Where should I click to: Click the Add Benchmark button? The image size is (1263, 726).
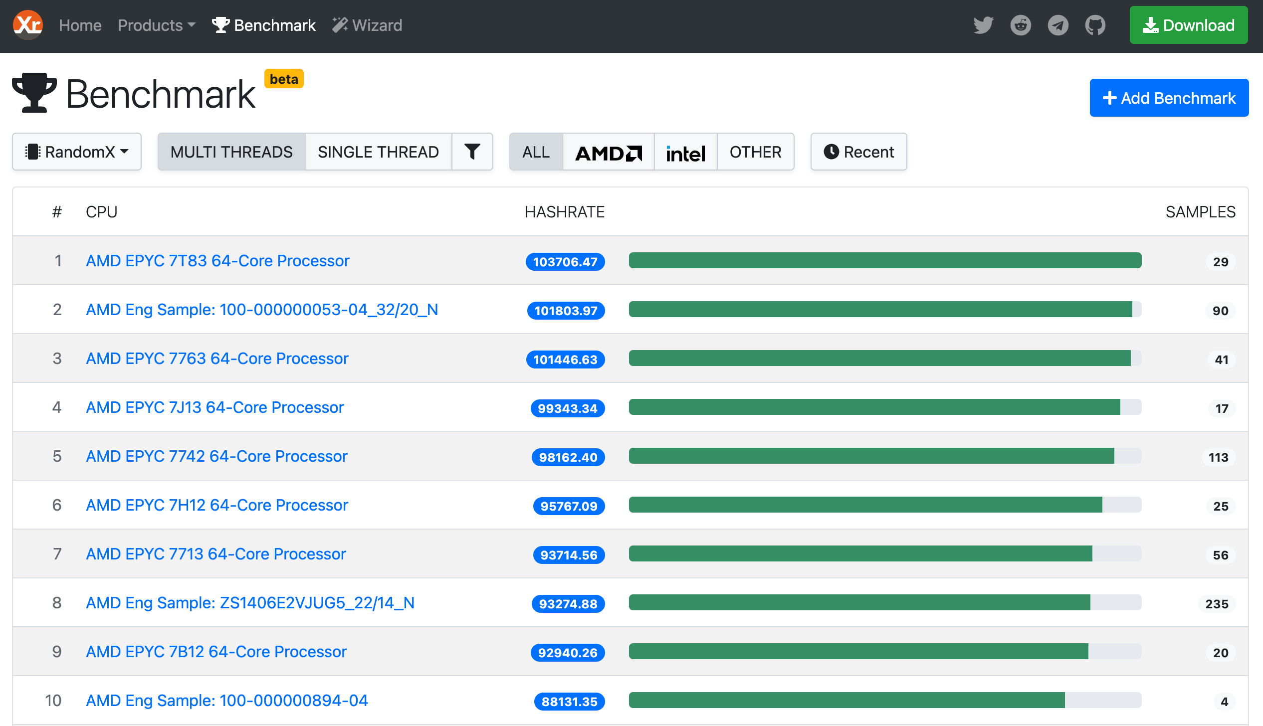(1169, 98)
